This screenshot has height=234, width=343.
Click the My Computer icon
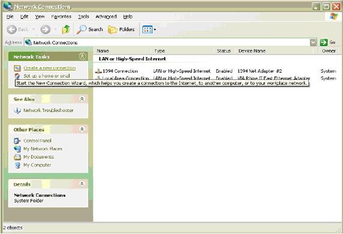[17, 165]
